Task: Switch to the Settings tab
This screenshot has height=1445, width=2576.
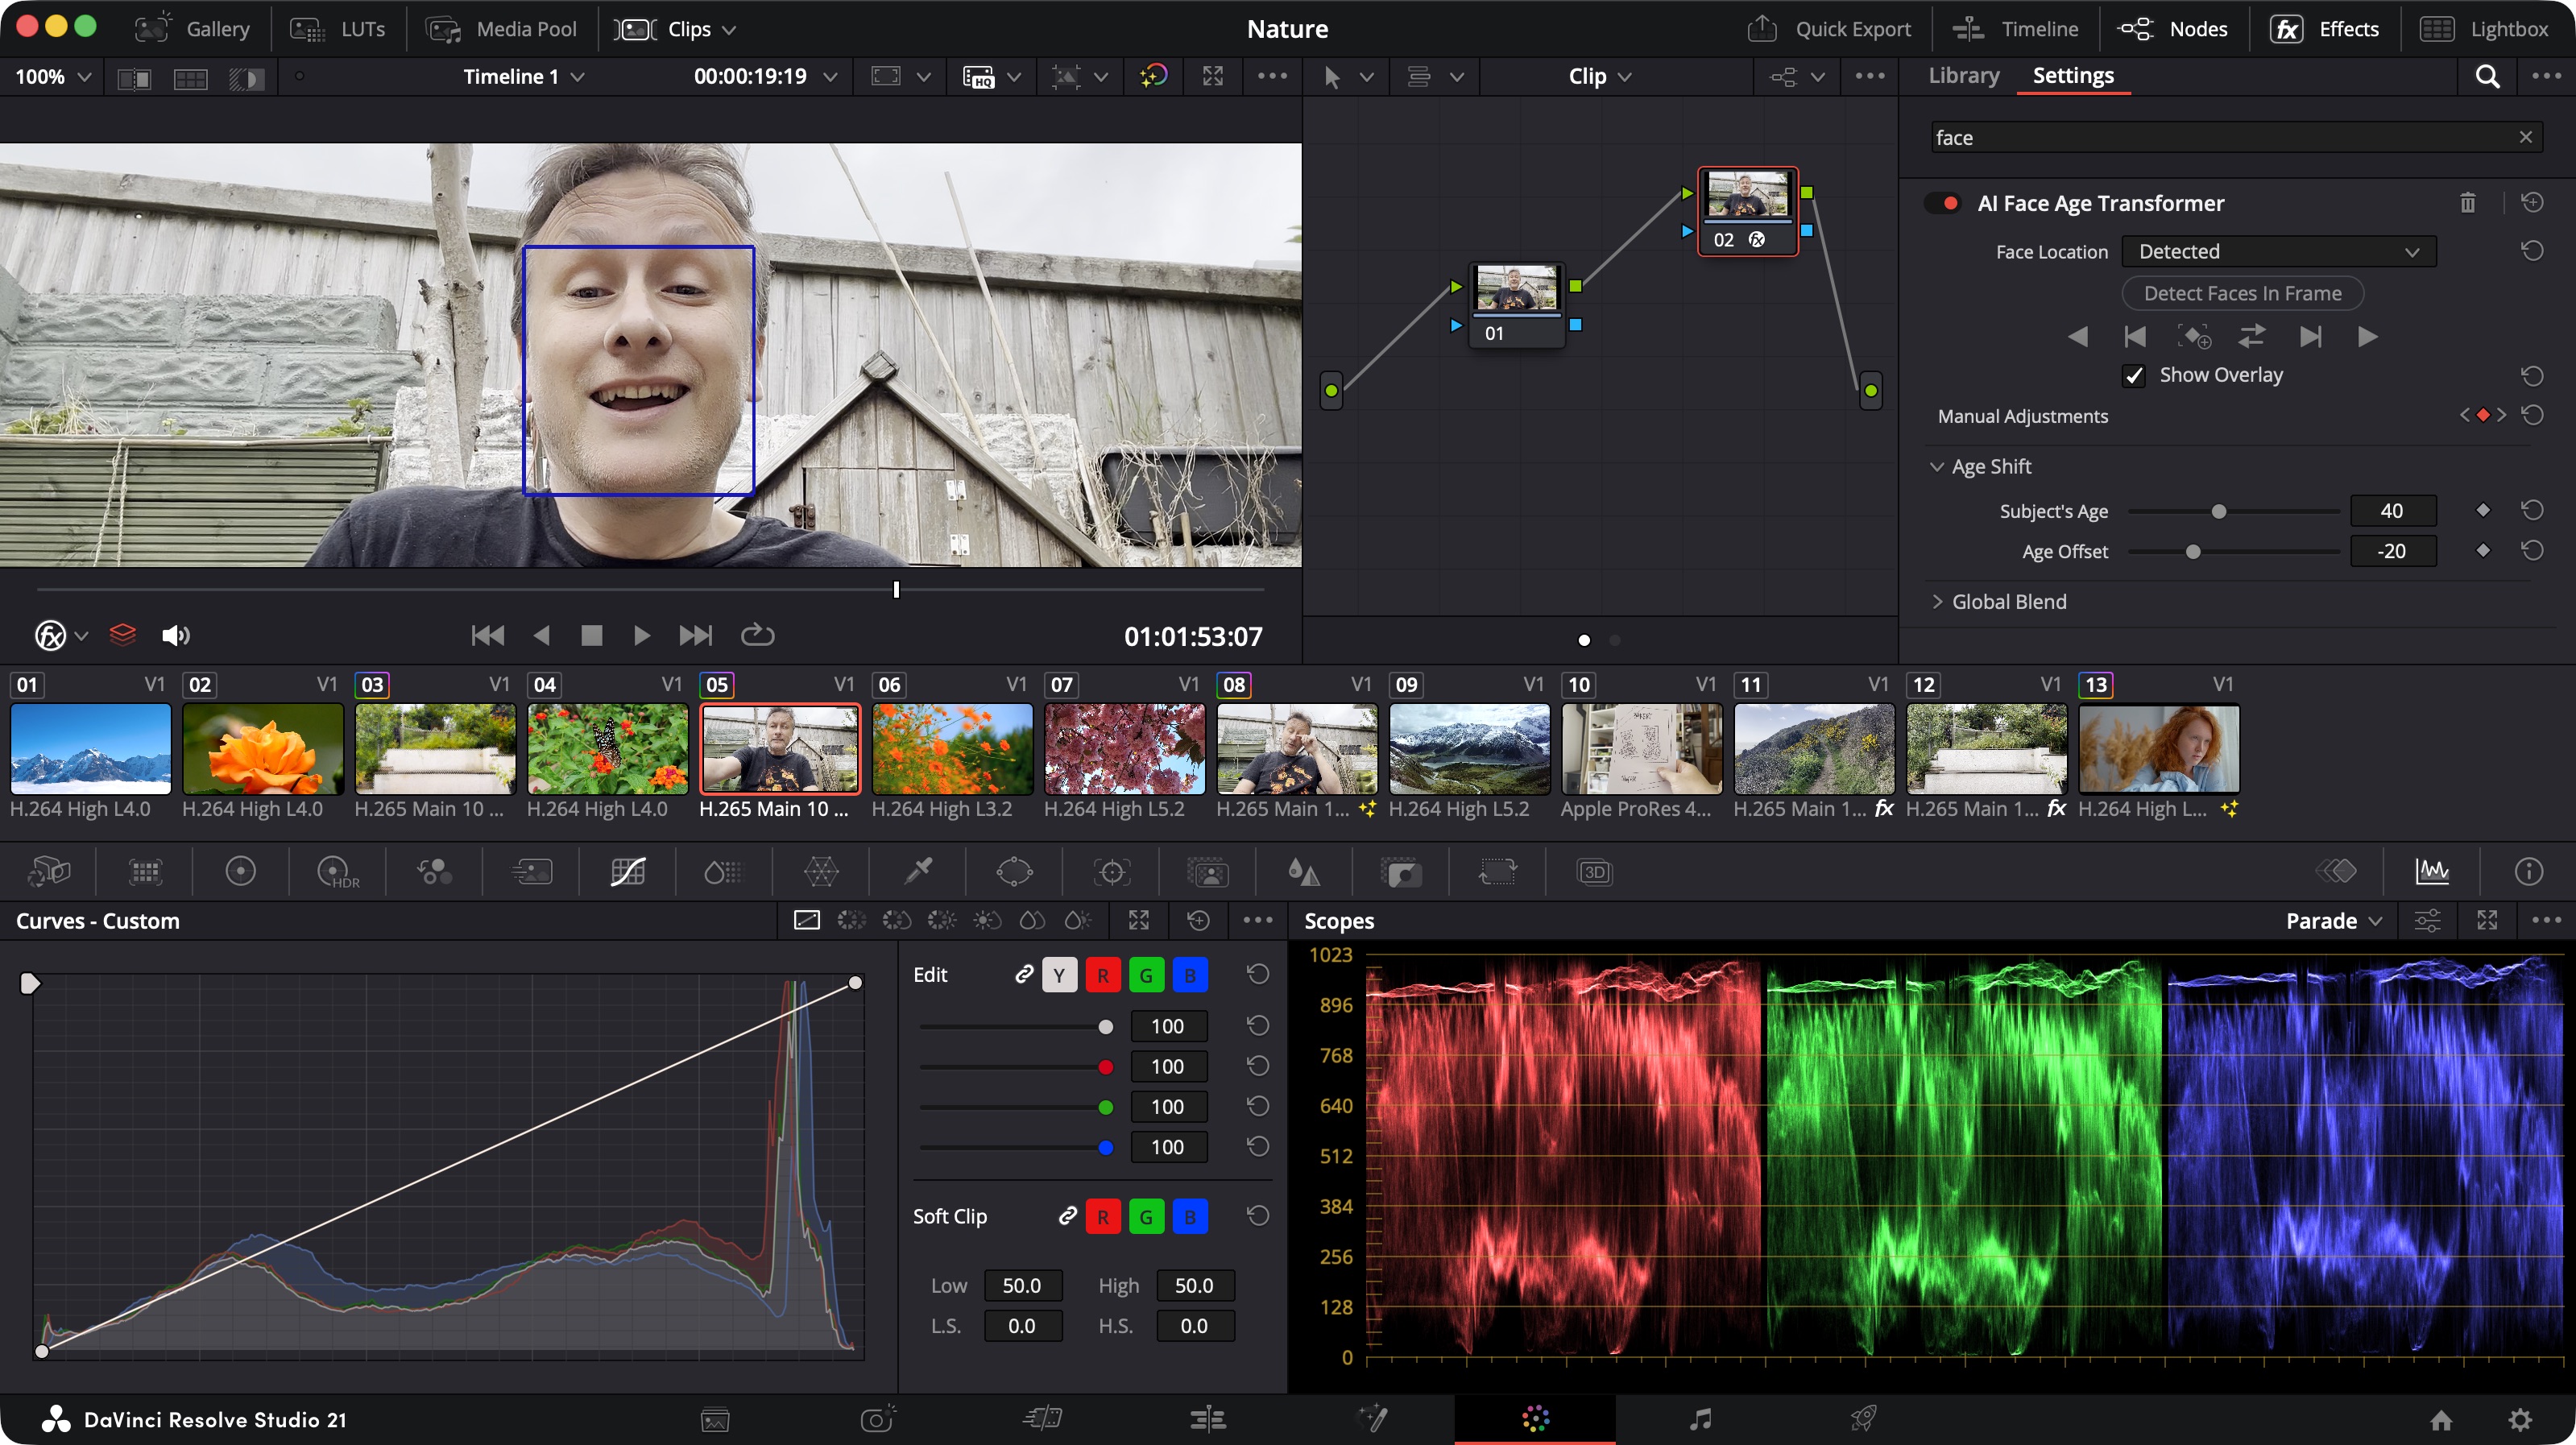Action: point(2073,76)
